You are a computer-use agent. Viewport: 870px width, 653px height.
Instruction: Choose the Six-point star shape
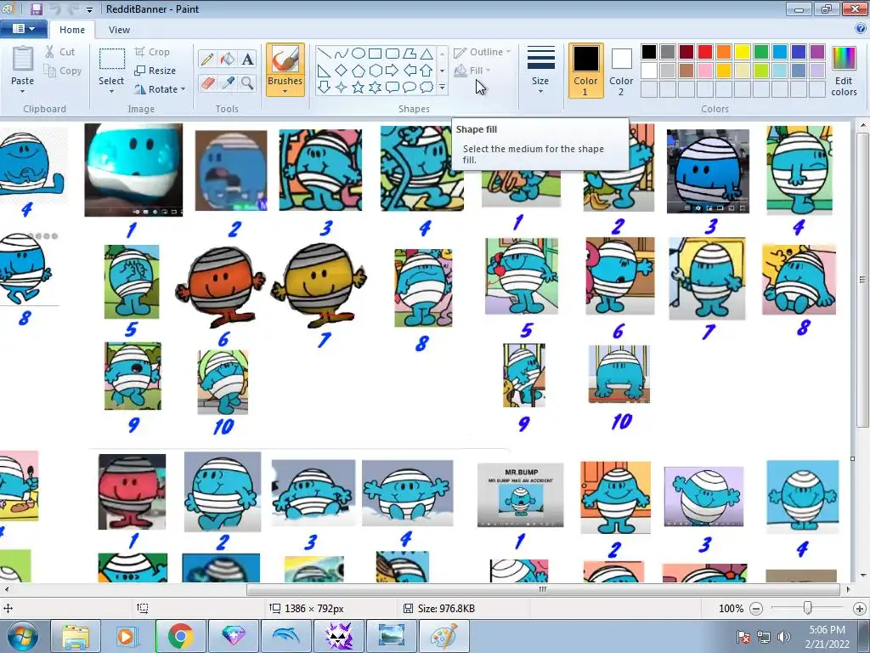click(375, 88)
